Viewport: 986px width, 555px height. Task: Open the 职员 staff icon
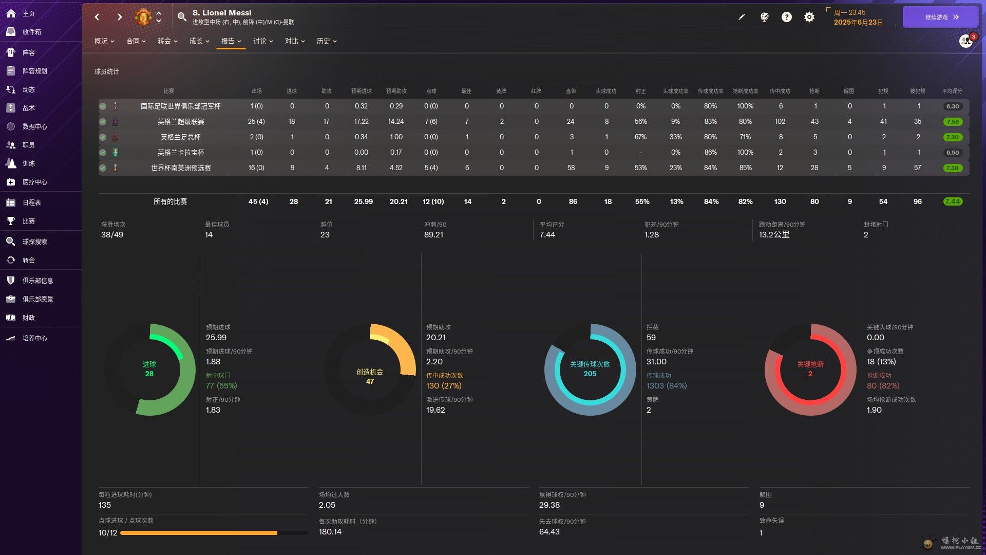tap(11, 145)
